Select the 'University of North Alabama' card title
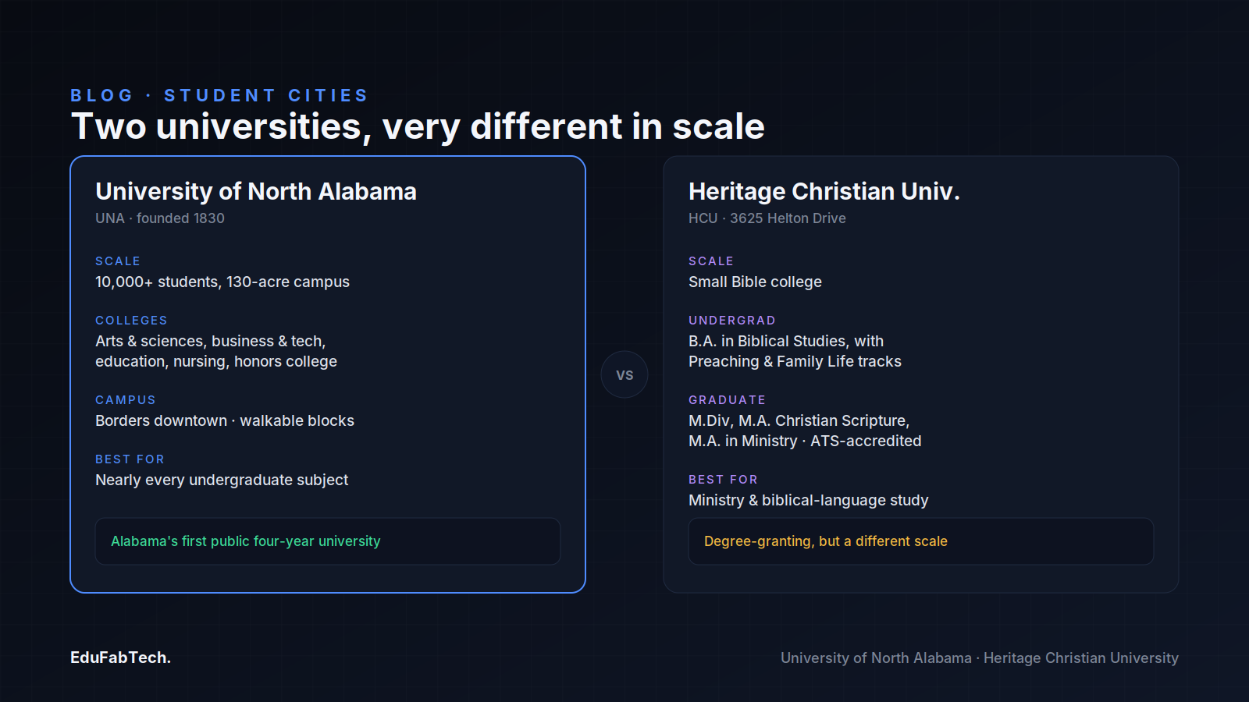Screen dimensions: 1249x702 (256, 191)
